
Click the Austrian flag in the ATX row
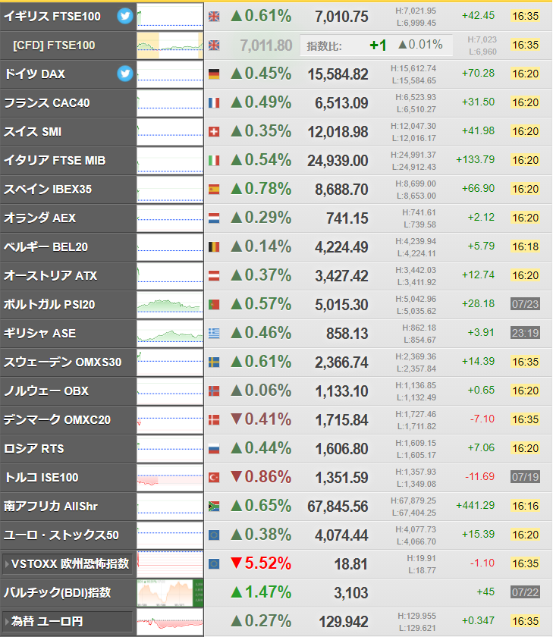214,276
